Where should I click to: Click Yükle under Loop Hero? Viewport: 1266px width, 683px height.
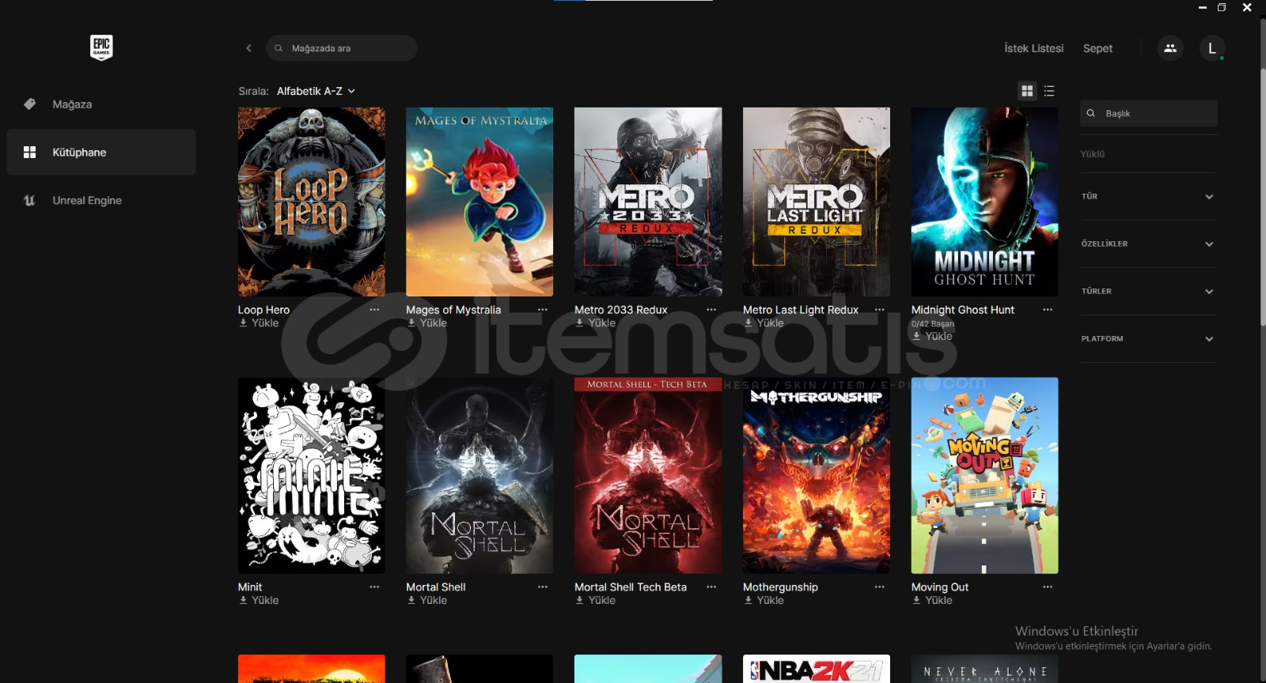pyautogui.click(x=259, y=323)
